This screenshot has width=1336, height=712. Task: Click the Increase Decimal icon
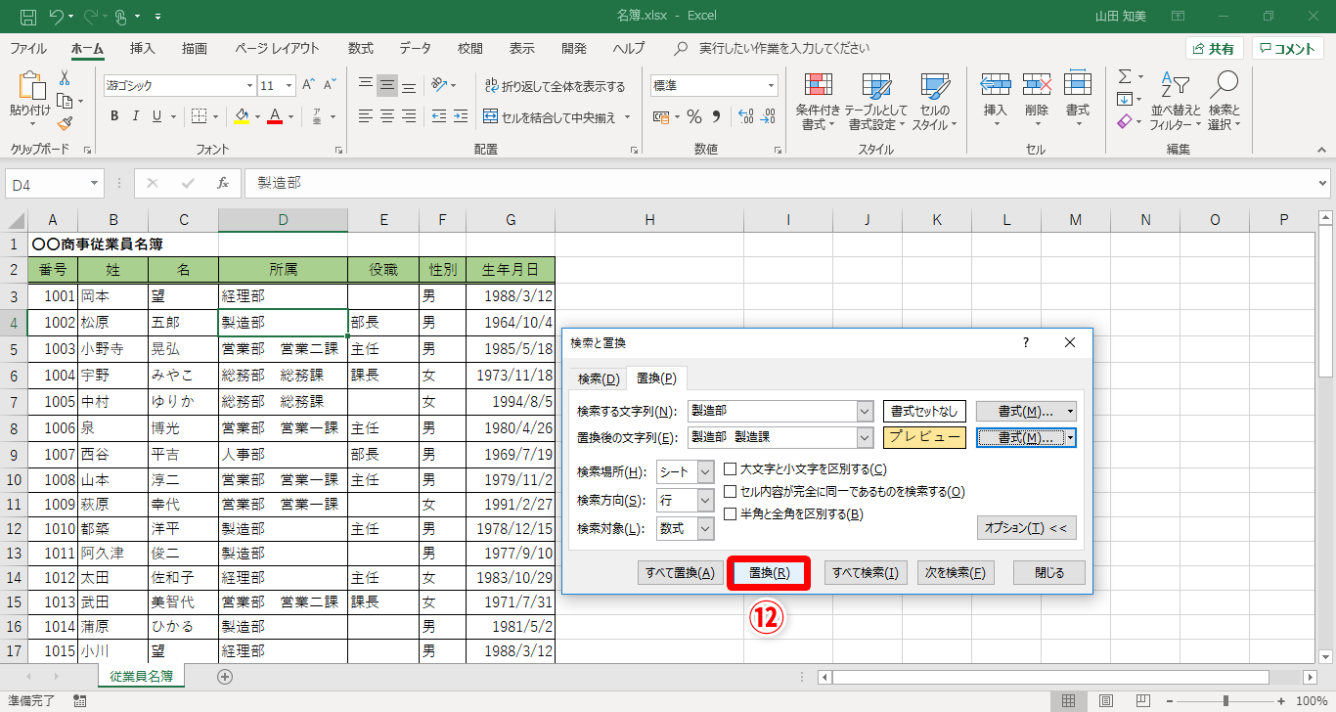744,116
